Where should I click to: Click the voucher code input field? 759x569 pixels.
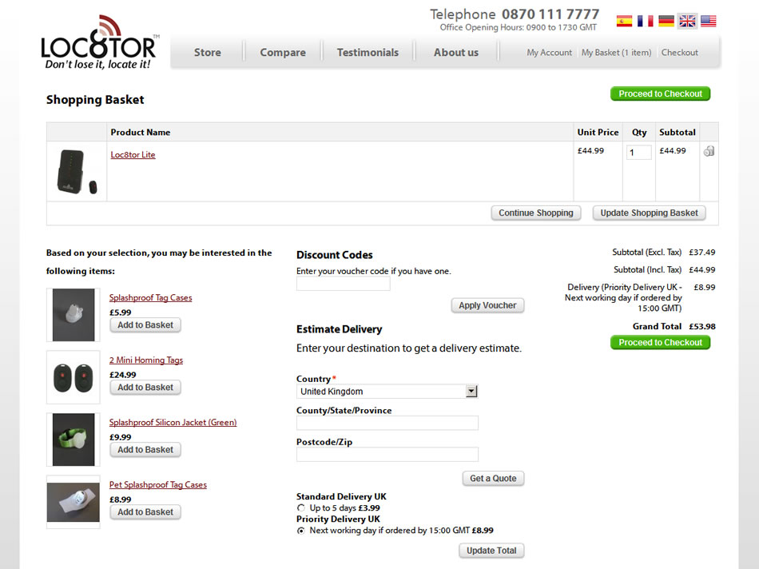(343, 284)
